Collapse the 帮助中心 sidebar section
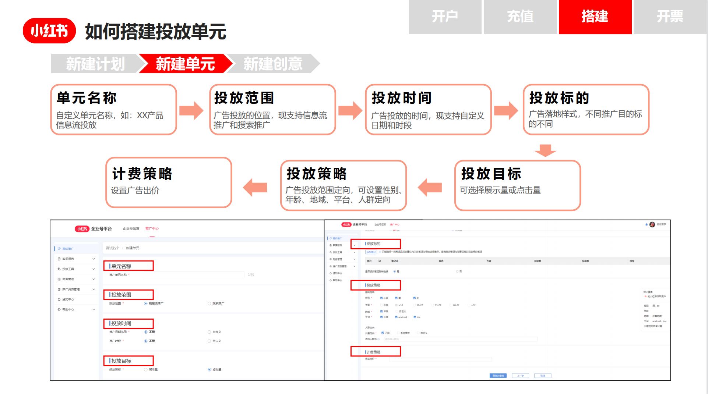The height and width of the screenshot is (394, 708). (94, 309)
